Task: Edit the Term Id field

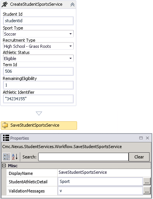Action: (x=38, y=71)
